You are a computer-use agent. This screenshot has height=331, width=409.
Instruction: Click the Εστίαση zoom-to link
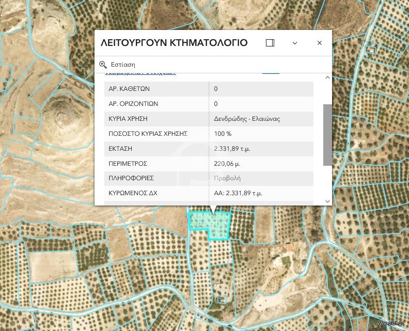(123, 65)
